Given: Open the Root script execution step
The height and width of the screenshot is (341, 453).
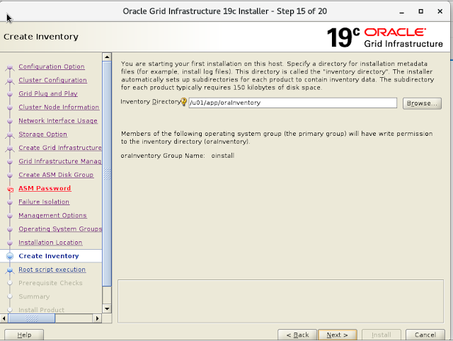Looking at the screenshot, I should tap(52, 270).
